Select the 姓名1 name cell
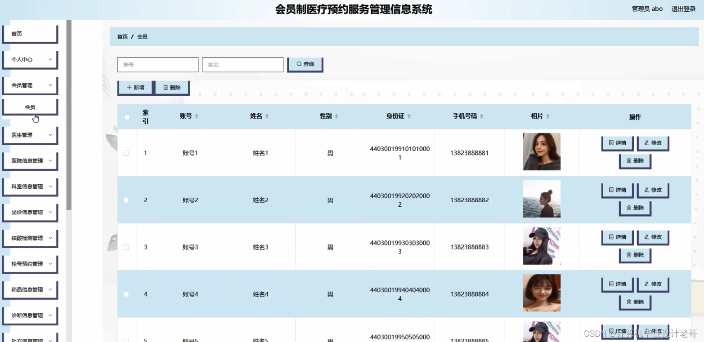This screenshot has height=342, width=704. (x=260, y=153)
